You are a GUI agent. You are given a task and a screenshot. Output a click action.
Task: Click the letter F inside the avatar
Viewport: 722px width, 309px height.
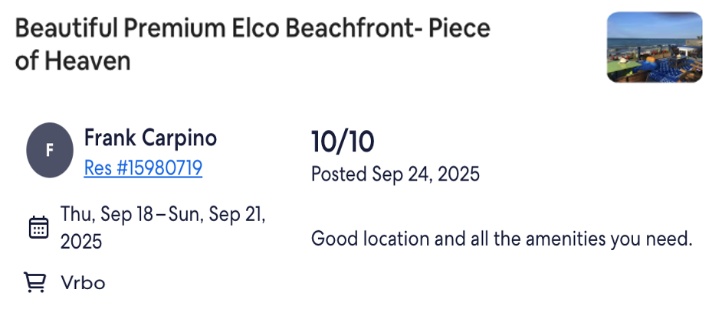[50, 151]
